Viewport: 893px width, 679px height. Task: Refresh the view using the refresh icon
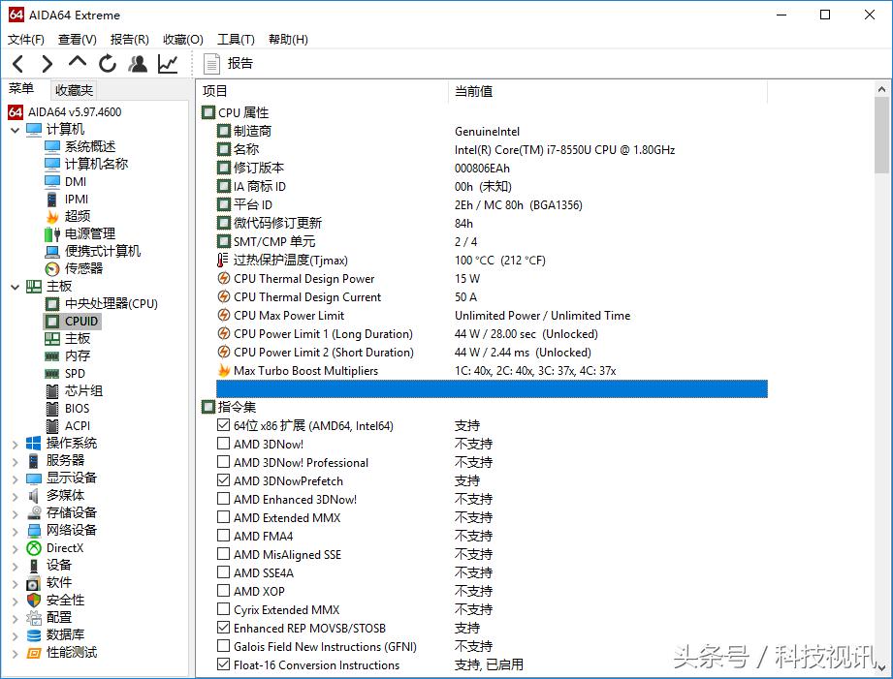coord(107,62)
